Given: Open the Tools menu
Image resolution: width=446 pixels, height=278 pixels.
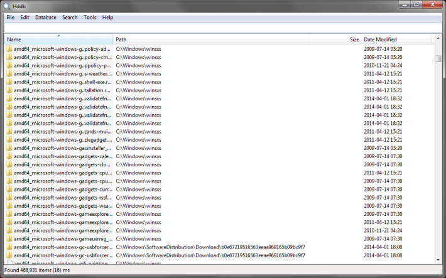Looking at the screenshot, I should tap(90, 18).
